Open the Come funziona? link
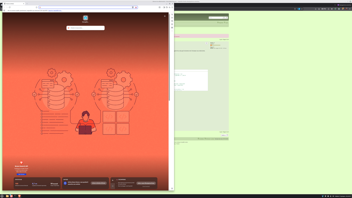The width and height of the screenshot is (352, 198). (146, 186)
